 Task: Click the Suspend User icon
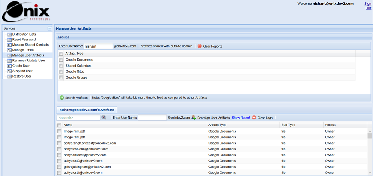click(x=9, y=71)
